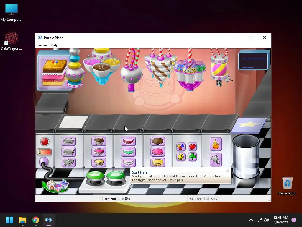Add yellow smiley face decoration

[x=181, y=157]
